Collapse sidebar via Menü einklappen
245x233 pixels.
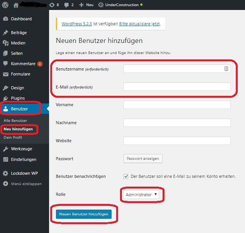(26, 184)
